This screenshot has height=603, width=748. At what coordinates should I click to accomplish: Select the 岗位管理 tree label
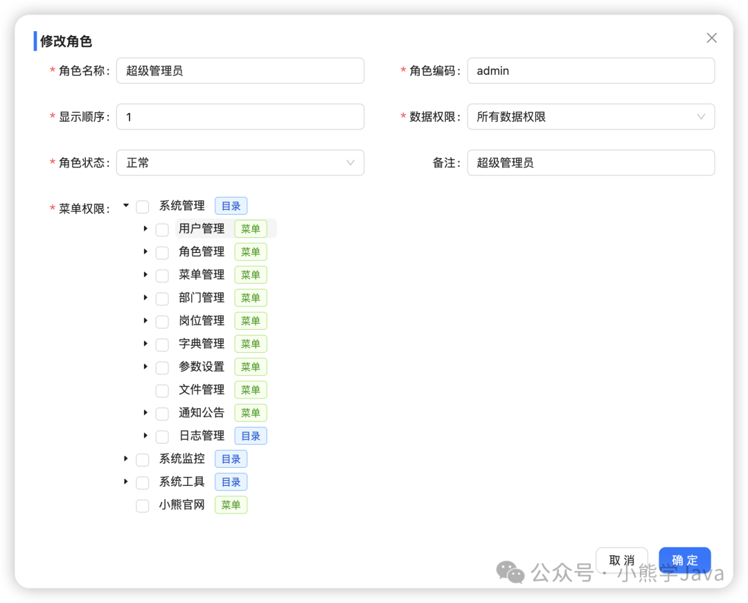[202, 320]
